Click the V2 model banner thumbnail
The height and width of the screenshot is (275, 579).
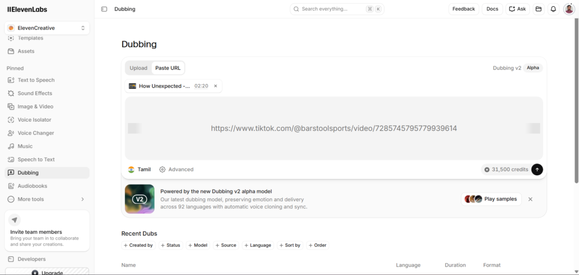140,199
